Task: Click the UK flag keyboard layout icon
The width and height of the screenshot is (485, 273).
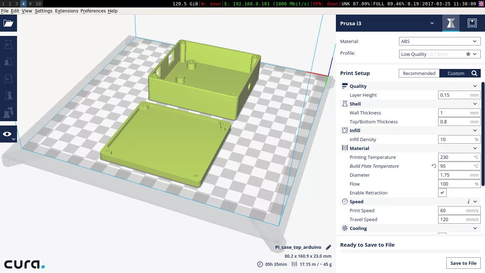Action: point(481,4)
